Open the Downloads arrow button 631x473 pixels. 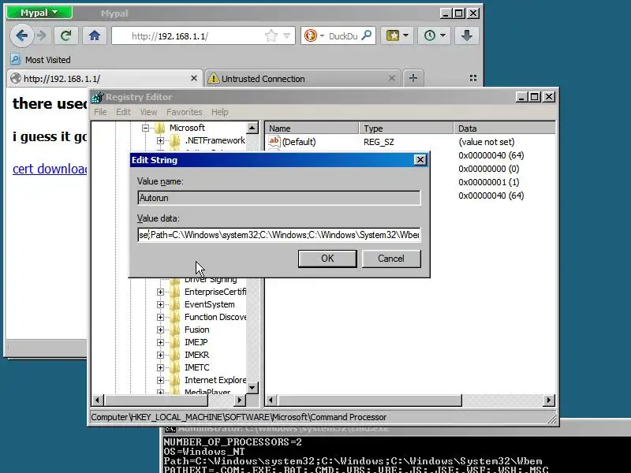coord(467,35)
